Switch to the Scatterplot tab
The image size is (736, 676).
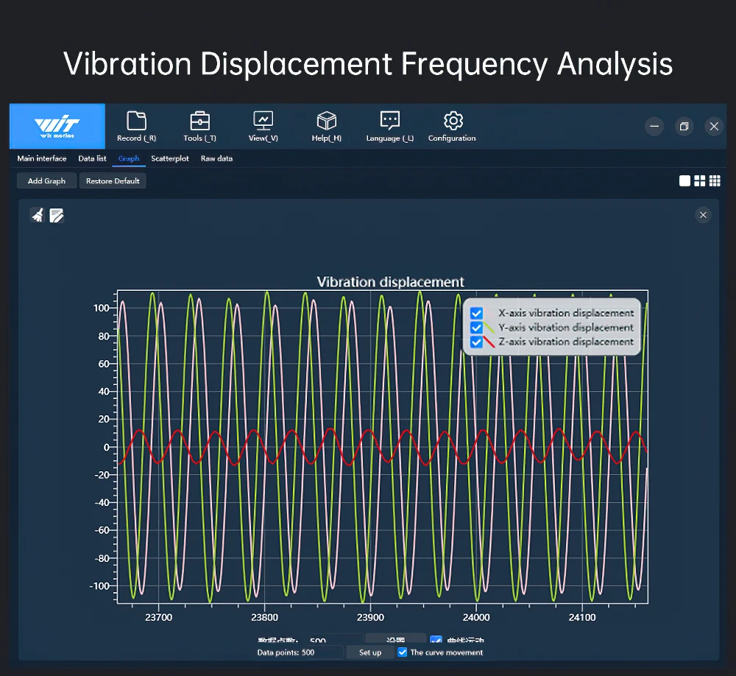170,158
